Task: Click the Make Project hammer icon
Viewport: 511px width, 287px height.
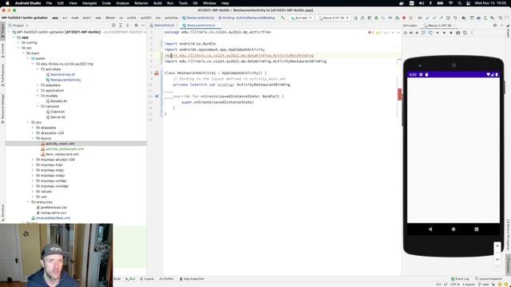Action: (x=283, y=18)
